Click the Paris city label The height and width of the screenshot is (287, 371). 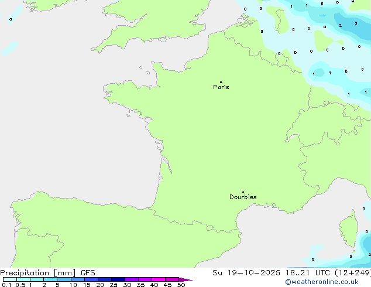(x=221, y=87)
